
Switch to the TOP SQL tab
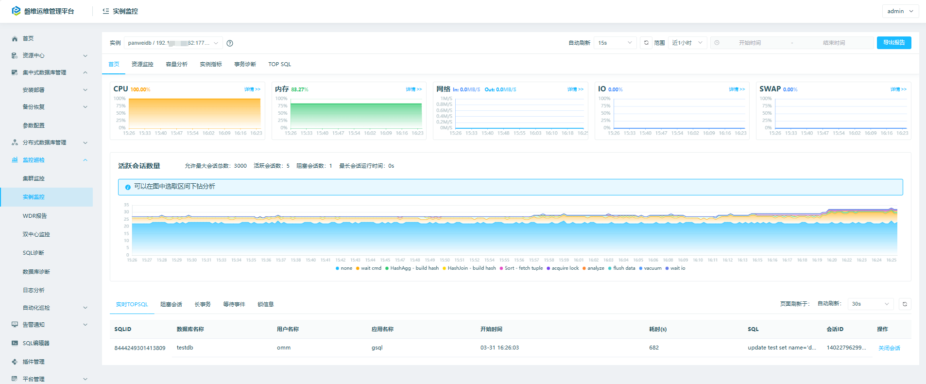[x=280, y=64]
